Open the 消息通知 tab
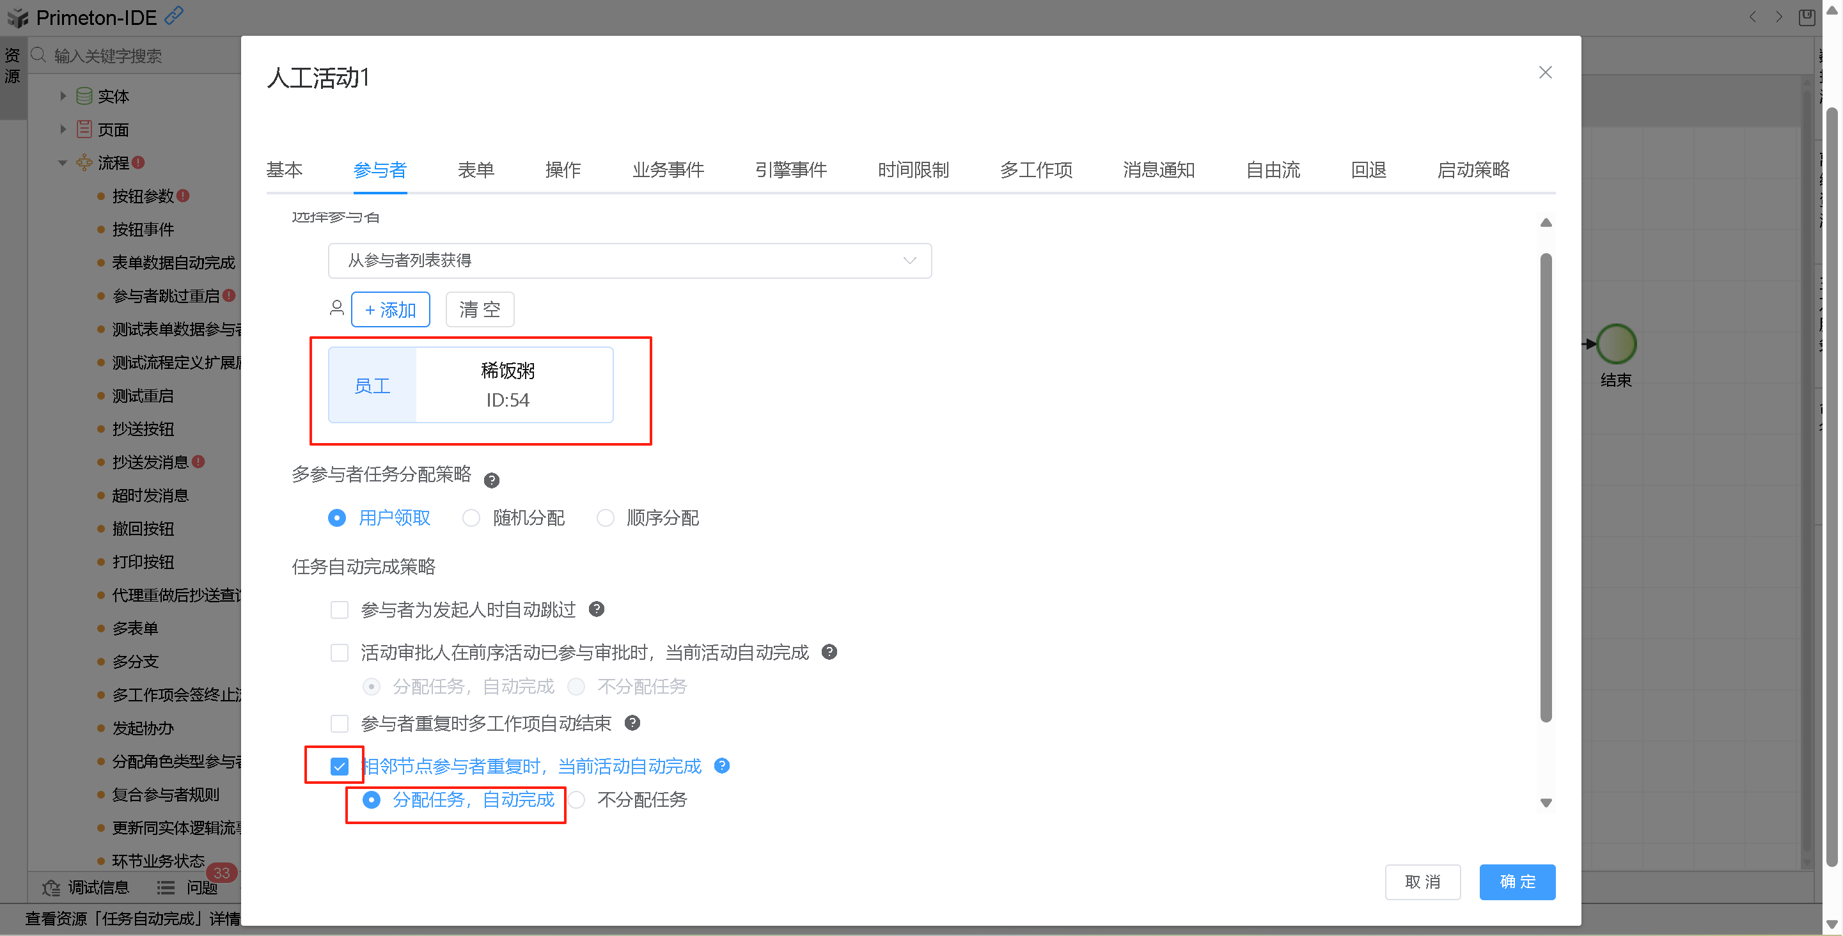Image resolution: width=1843 pixels, height=936 pixels. pos(1157,170)
